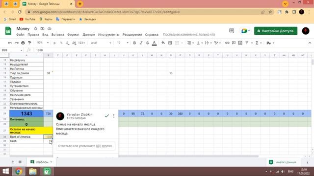Screen dimensions: 314x176
Task: Create a filter
Action: coord(247,43)
